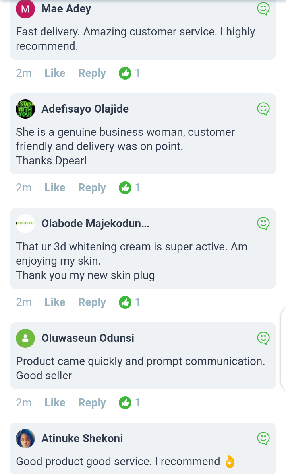The width and height of the screenshot is (286, 474).
Task: Click smiley icon on Mae Adey's comment
Action: pos(263,8)
